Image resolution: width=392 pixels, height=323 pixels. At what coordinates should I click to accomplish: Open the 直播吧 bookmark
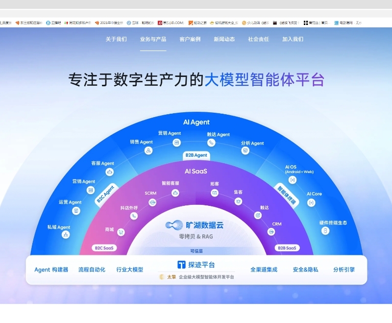click(53, 23)
